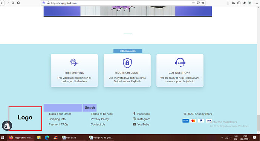Click the volume speaker tray icon
Screen dimensions: 260x141
tap(230, 138)
